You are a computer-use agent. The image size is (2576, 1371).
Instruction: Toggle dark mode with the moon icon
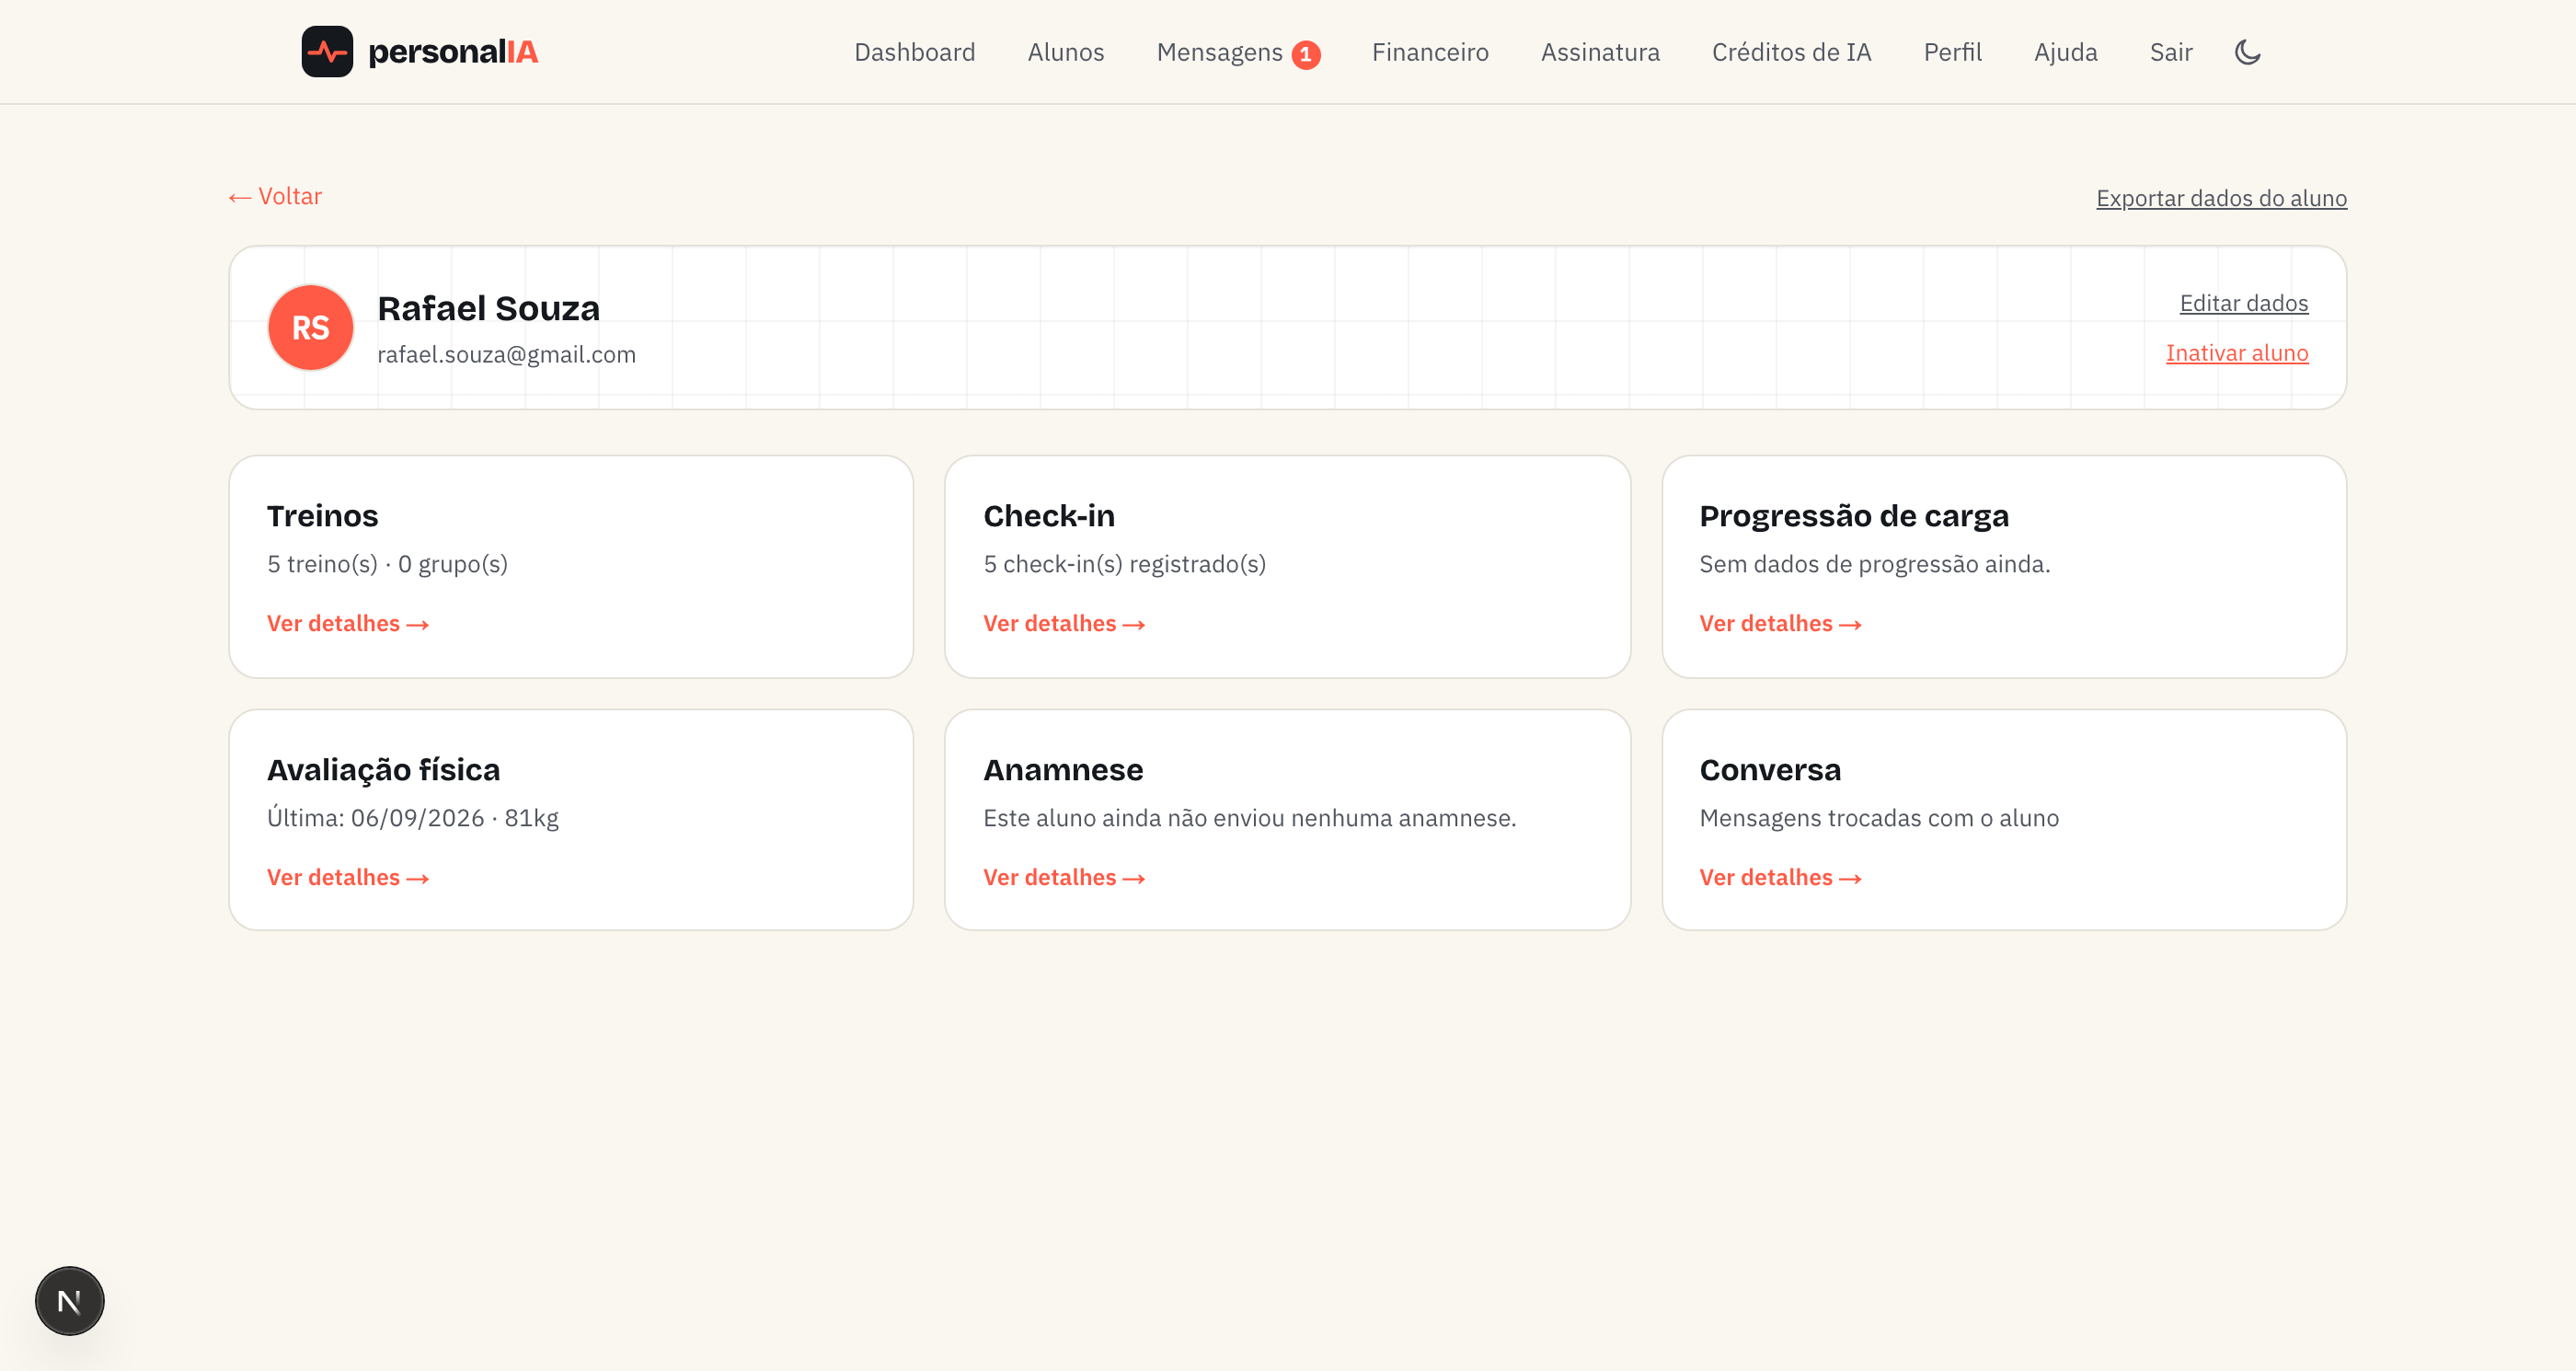[2247, 52]
